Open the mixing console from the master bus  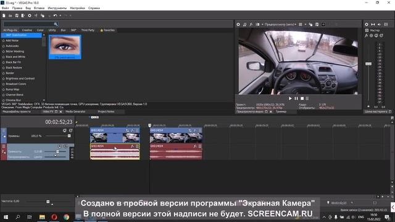point(386,25)
